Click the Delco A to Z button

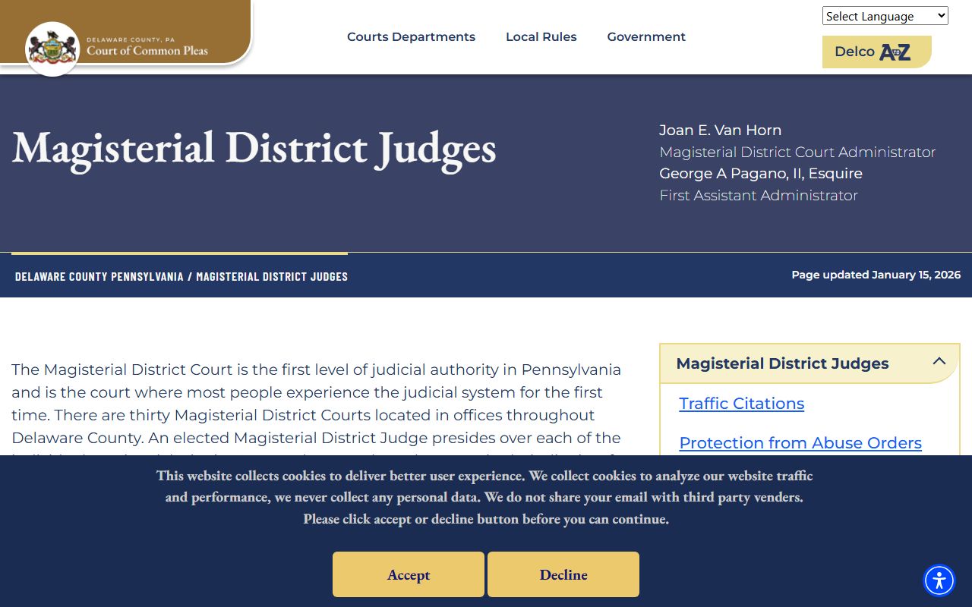pos(877,52)
